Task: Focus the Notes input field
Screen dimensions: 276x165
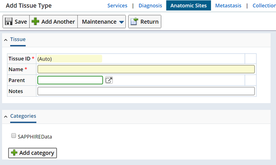Action: click(146, 91)
